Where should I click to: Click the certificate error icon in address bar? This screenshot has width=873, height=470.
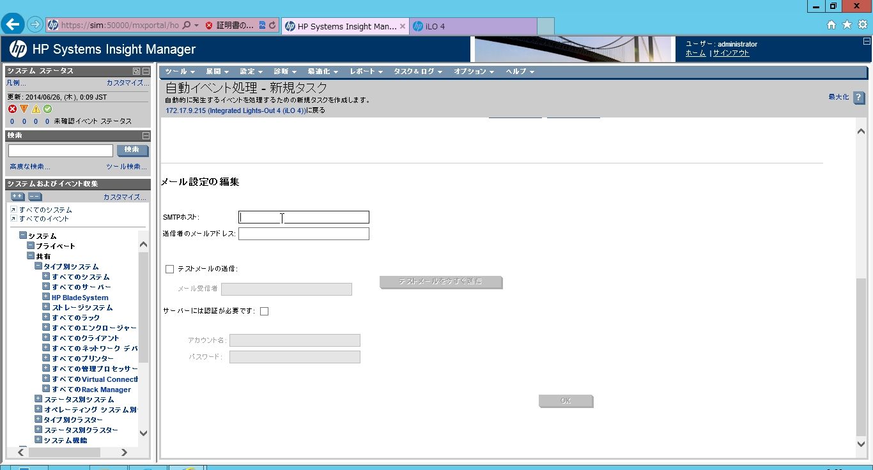coord(209,26)
